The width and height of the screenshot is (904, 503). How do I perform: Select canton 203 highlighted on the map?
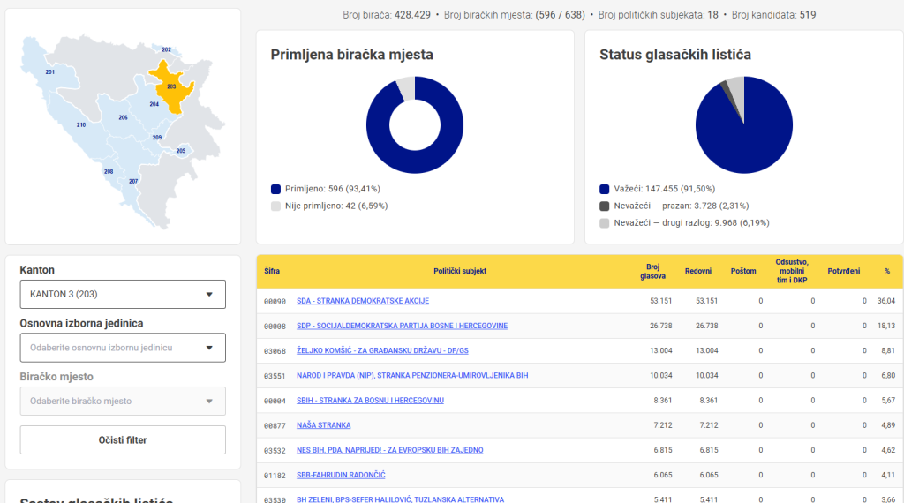[x=171, y=87]
